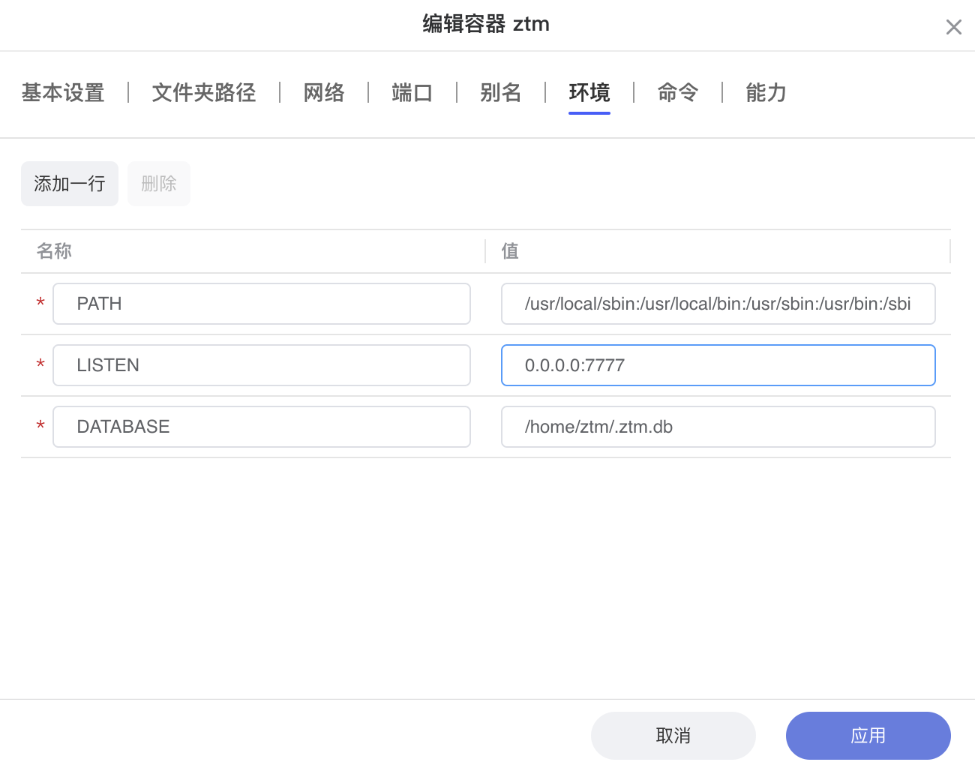
Task: Switch to the 端口 tab
Action: tap(412, 93)
